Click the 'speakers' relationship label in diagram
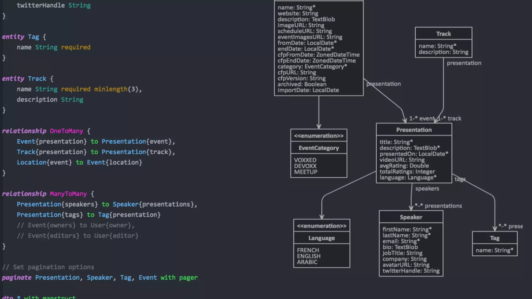This screenshot has height=299, width=532. tap(427, 189)
